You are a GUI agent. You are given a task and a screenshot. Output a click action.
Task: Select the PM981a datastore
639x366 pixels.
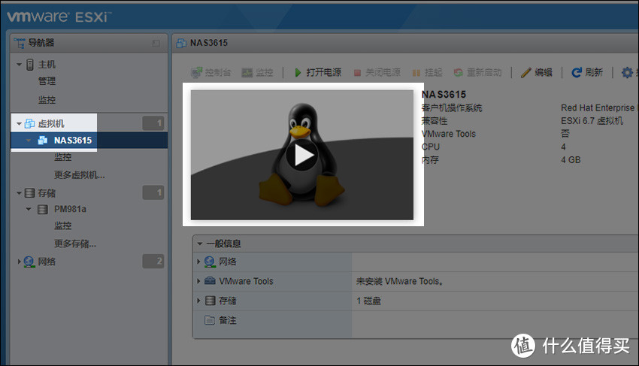tap(70, 209)
